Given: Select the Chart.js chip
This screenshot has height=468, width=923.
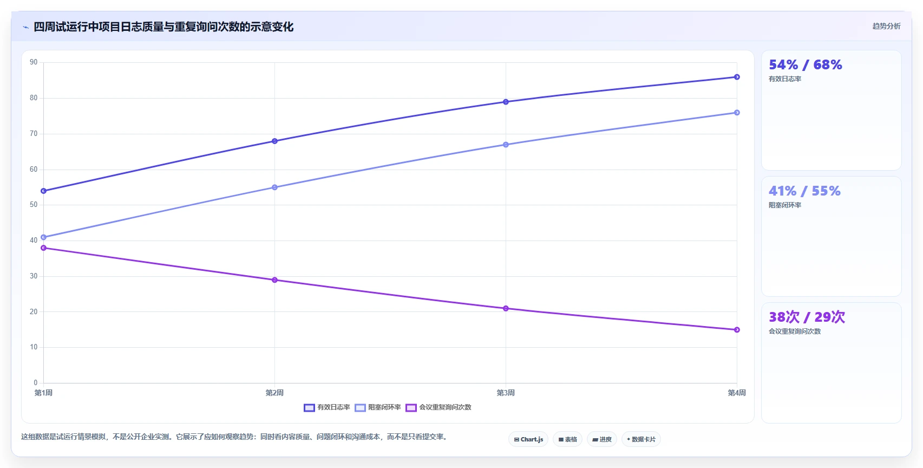Looking at the screenshot, I should (x=528, y=439).
